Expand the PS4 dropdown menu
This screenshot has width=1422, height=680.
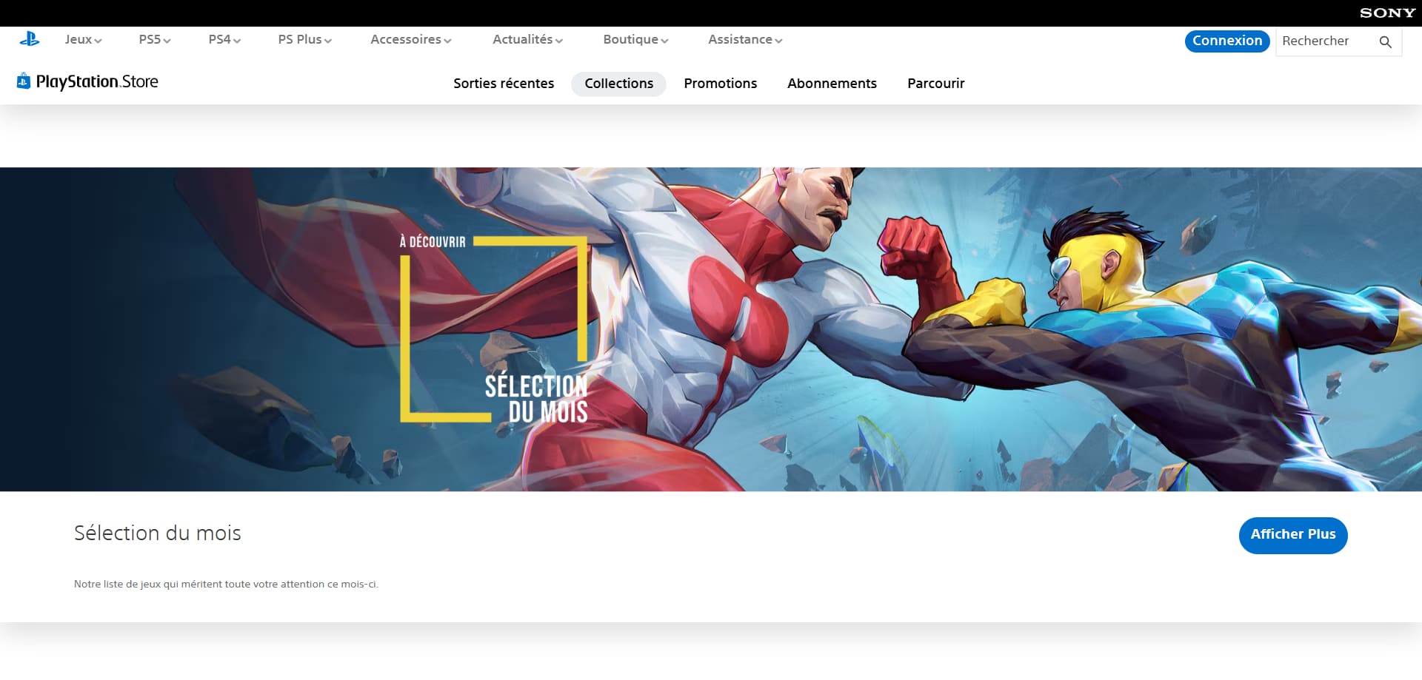pos(224,40)
